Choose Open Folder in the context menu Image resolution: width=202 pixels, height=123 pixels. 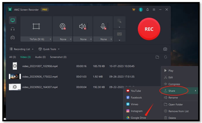tap(180, 104)
